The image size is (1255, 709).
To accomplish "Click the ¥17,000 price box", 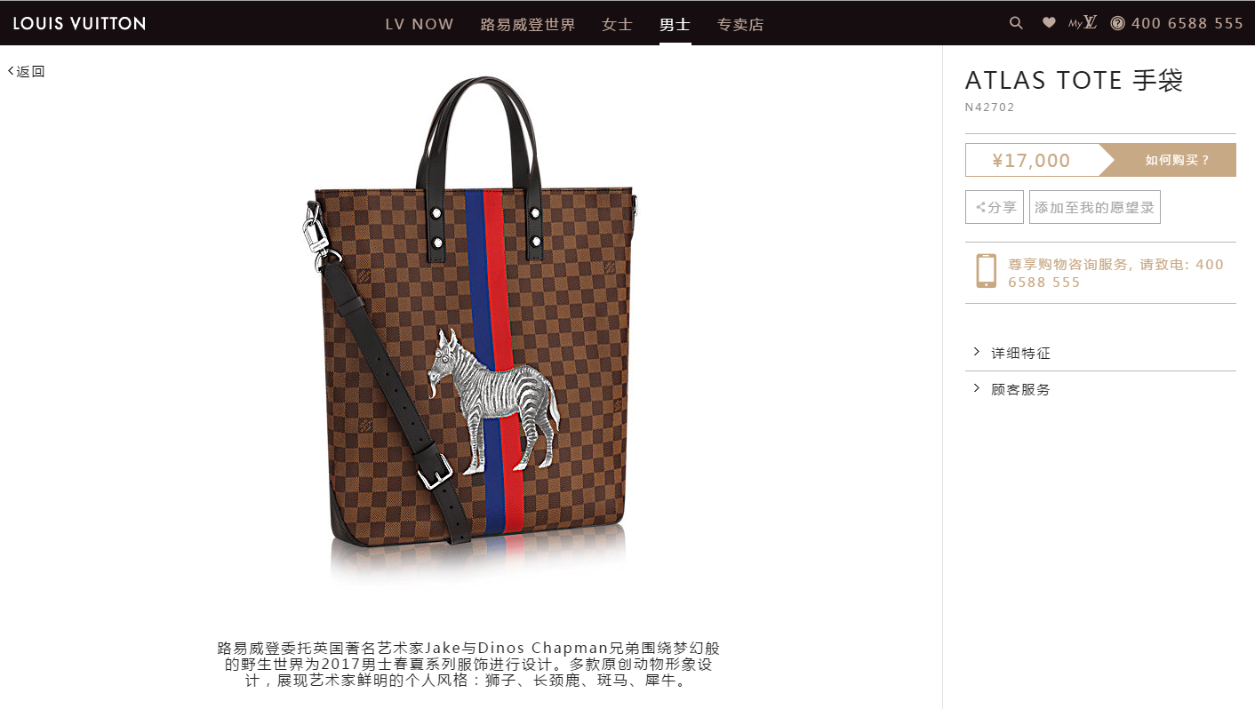I will click(x=1032, y=160).
